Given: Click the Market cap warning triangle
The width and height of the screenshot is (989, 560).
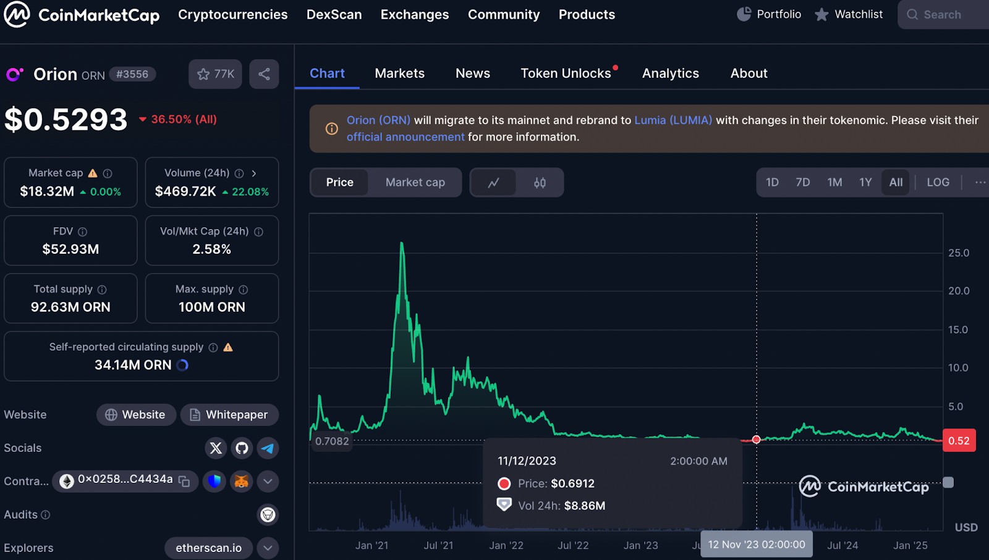Looking at the screenshot, I should (93, 173).
